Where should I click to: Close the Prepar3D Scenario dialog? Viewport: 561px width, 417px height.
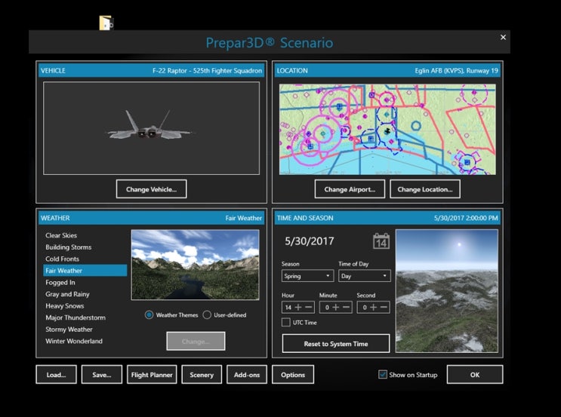tap(503, 37)
